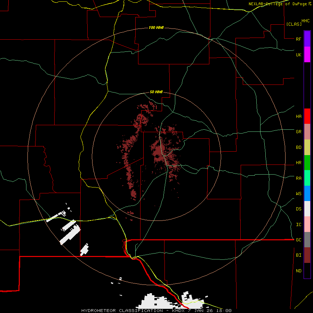The image size is (313, 313).
Task: Click the RA light-green legend swatch
Action: tap(307, 178)
